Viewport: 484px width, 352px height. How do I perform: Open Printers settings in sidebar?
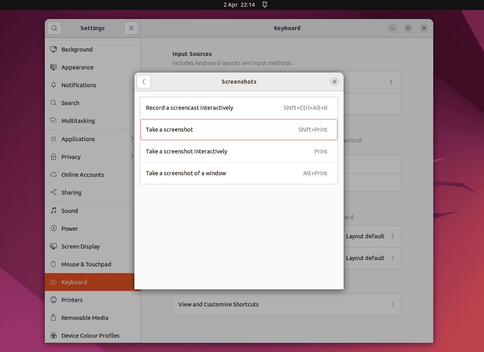[93, 300]
